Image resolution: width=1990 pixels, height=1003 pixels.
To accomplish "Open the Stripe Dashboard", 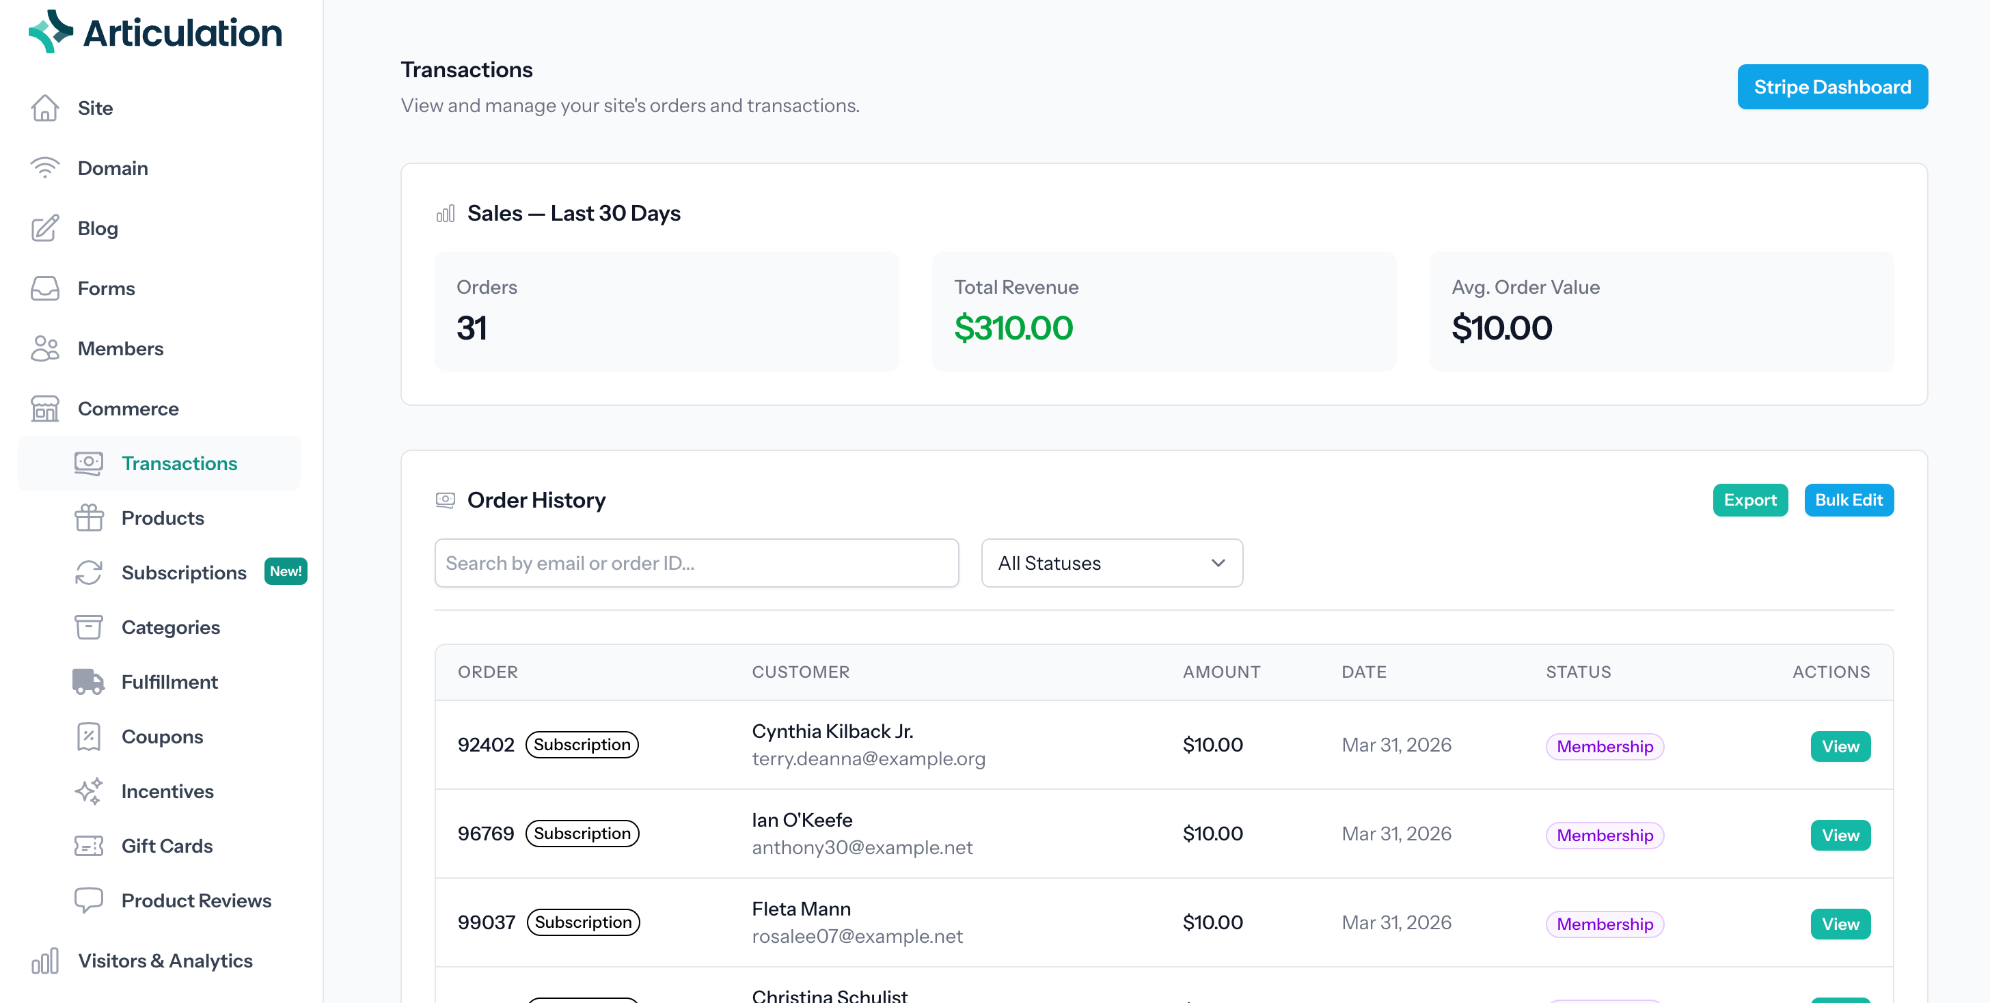I will pyautogui.click(x=1832, y=87).
